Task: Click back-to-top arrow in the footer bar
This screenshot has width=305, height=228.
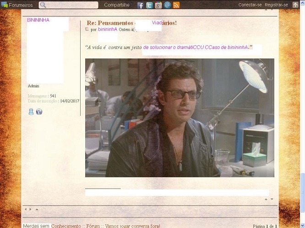Action: coord(37,209)
